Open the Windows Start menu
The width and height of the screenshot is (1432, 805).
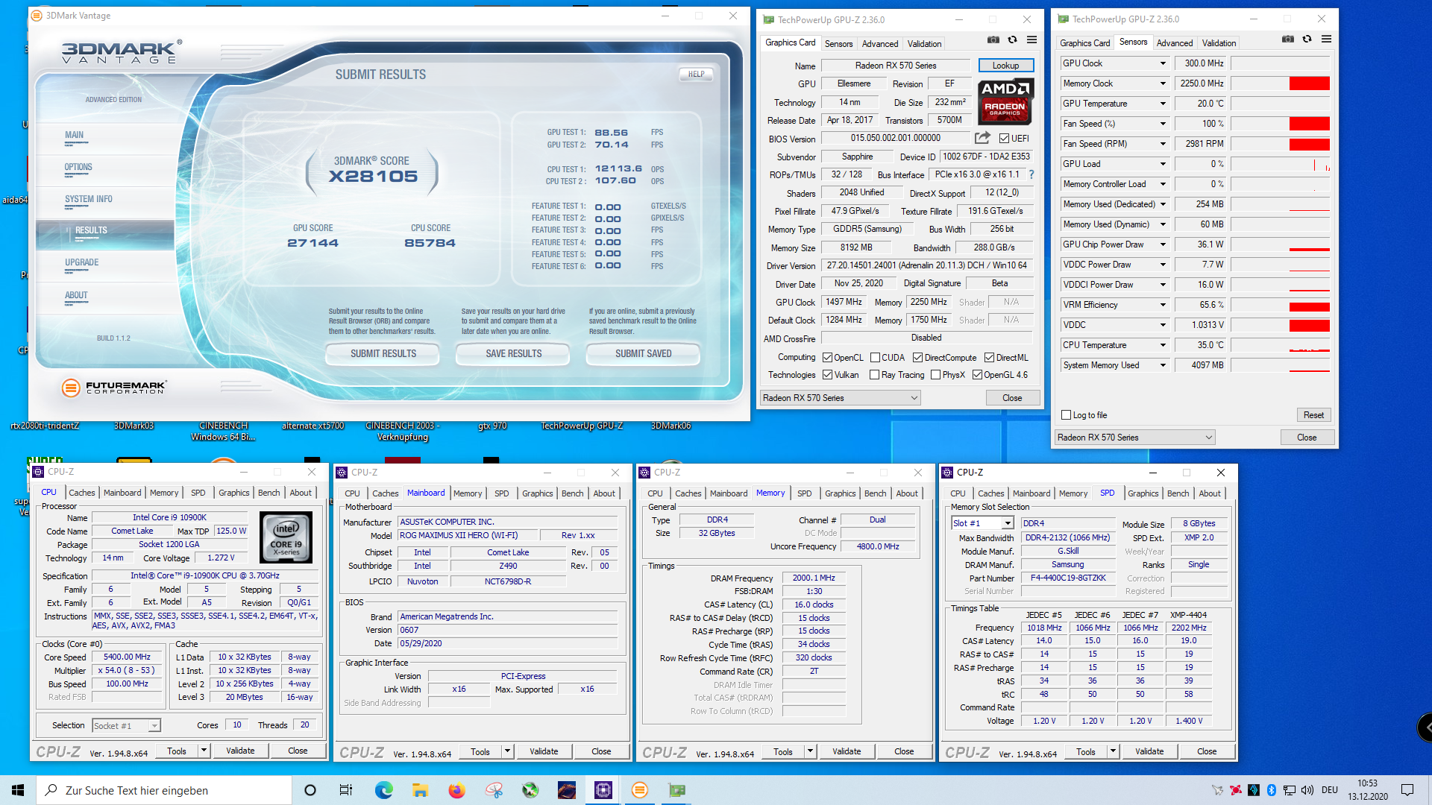point(18,790)
